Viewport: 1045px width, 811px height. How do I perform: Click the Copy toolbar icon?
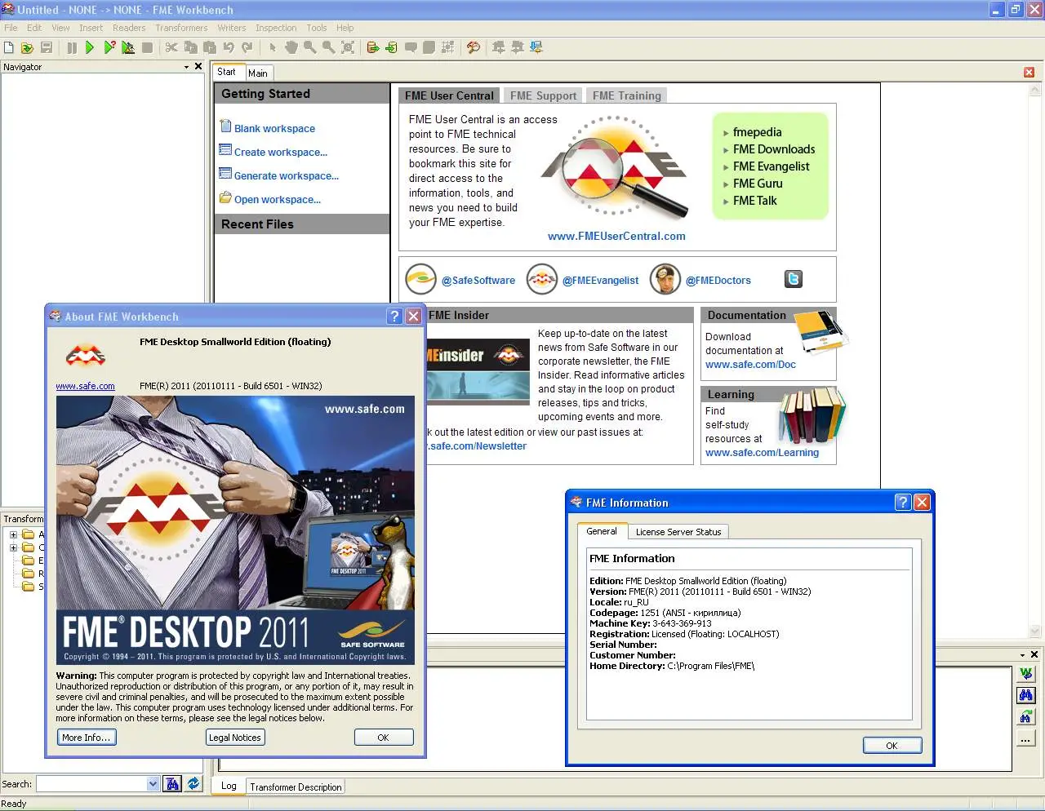click(x=191, y=47)
